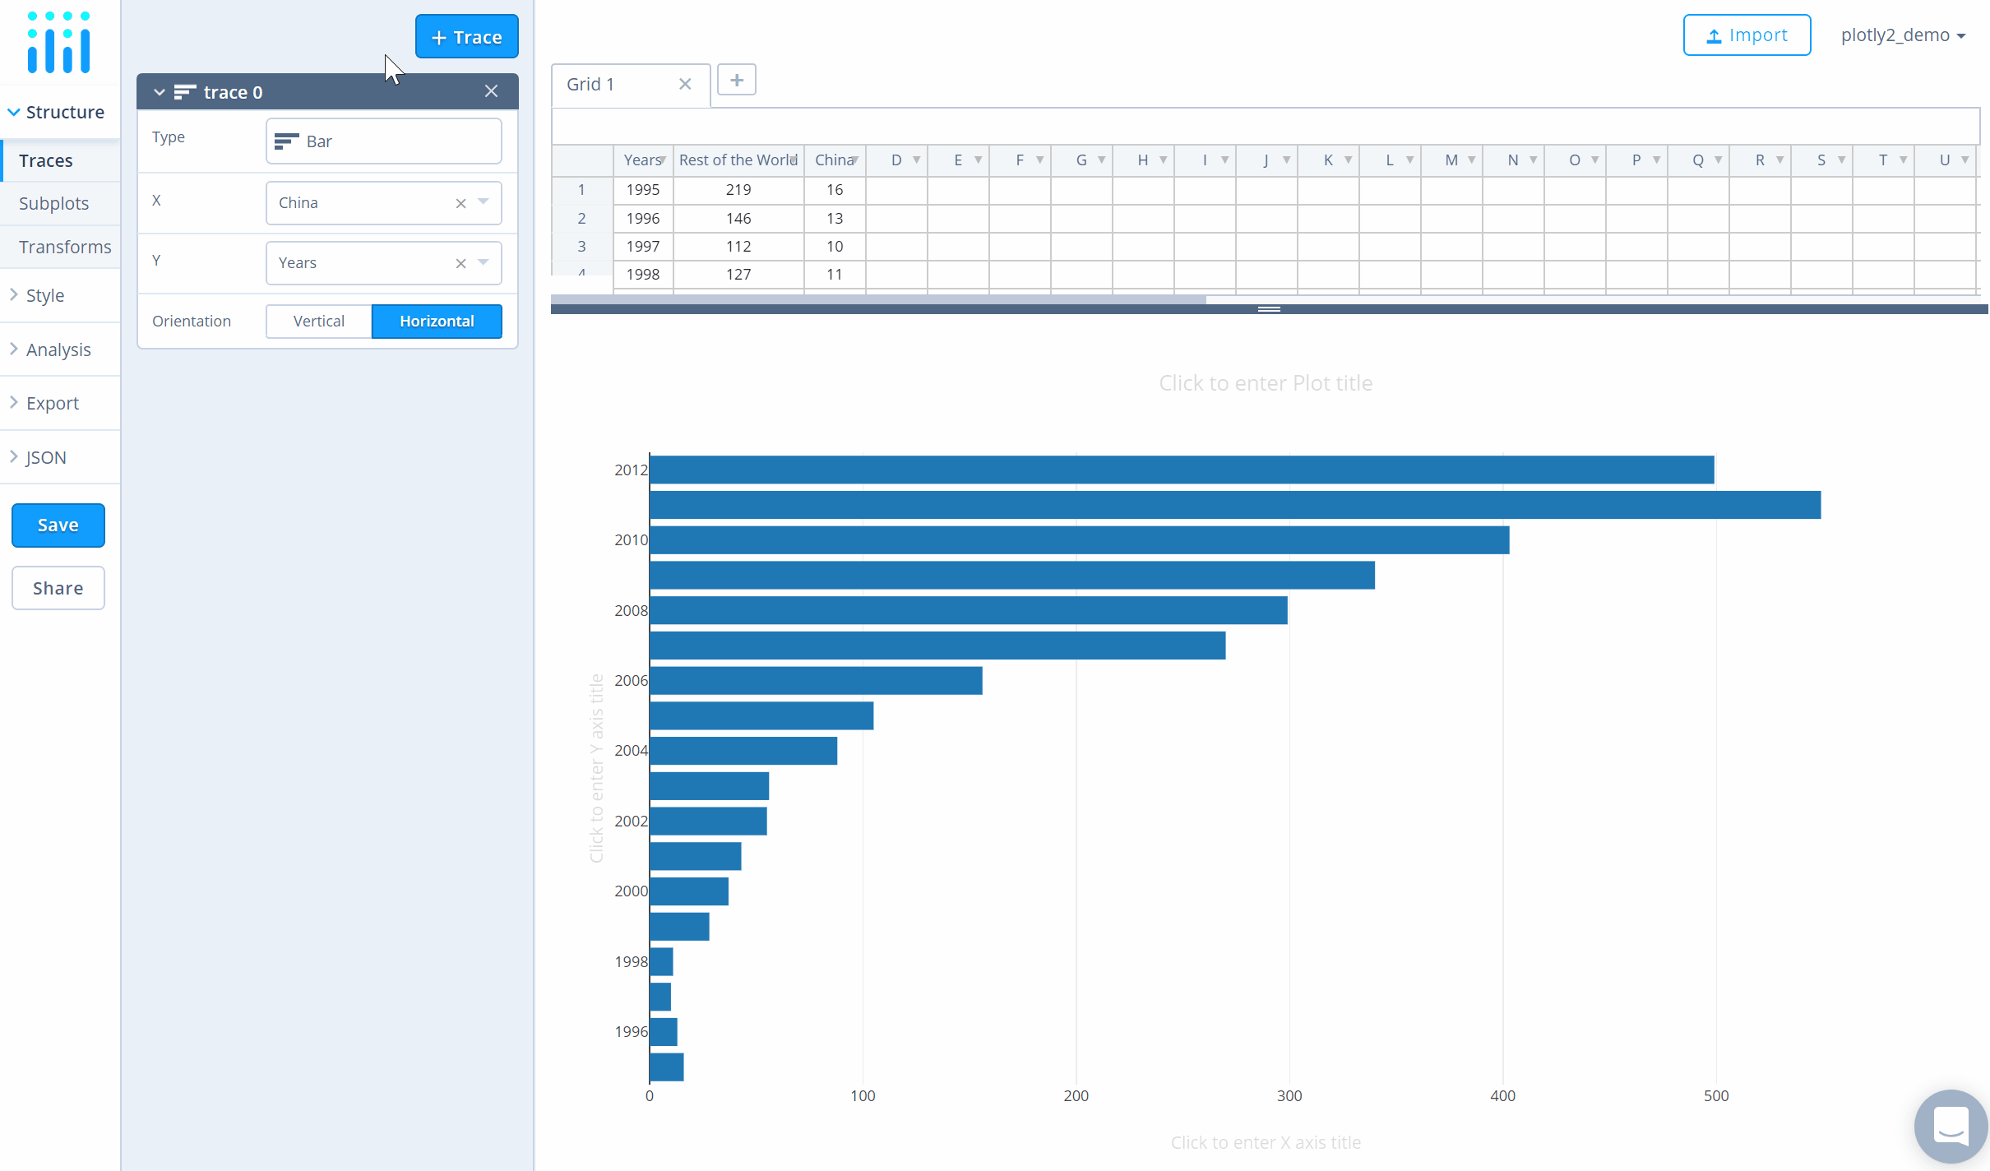Click the Import button

click(x=1747, y=35)
